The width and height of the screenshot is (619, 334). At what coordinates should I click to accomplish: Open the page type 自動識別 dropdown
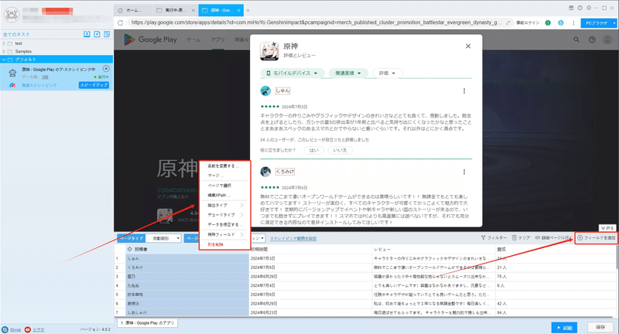pos(163,238)
